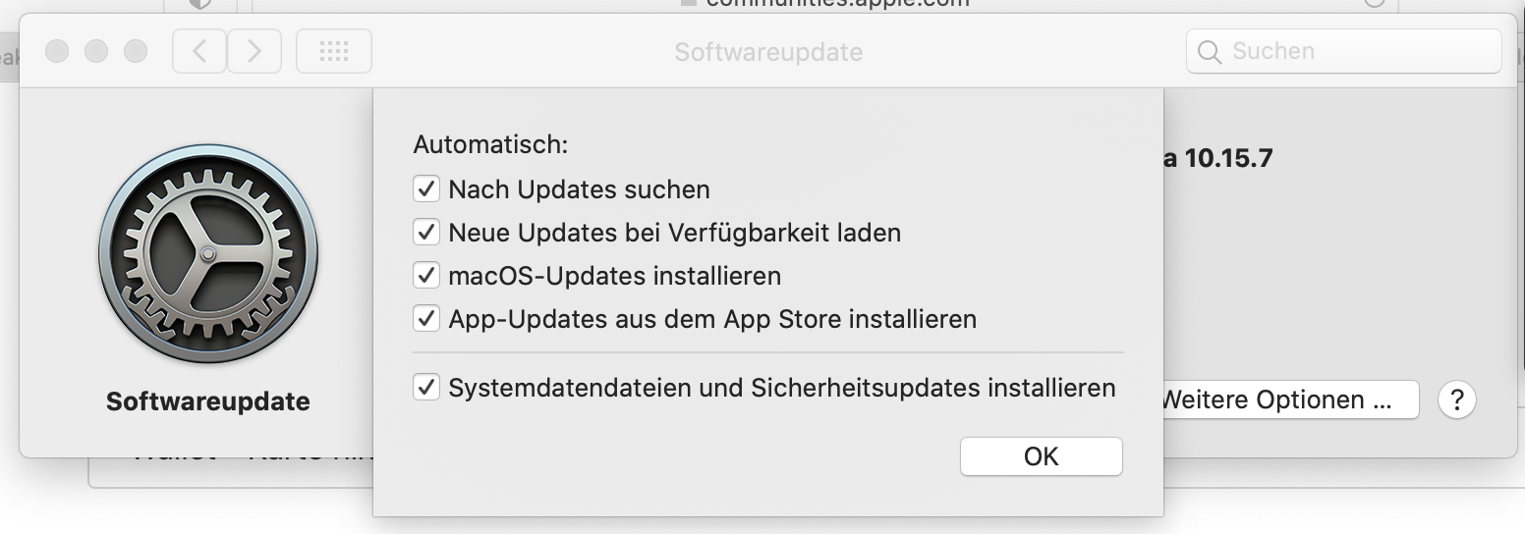
Task: Open help with the question mark button
Action: [x=1456, y=400]
